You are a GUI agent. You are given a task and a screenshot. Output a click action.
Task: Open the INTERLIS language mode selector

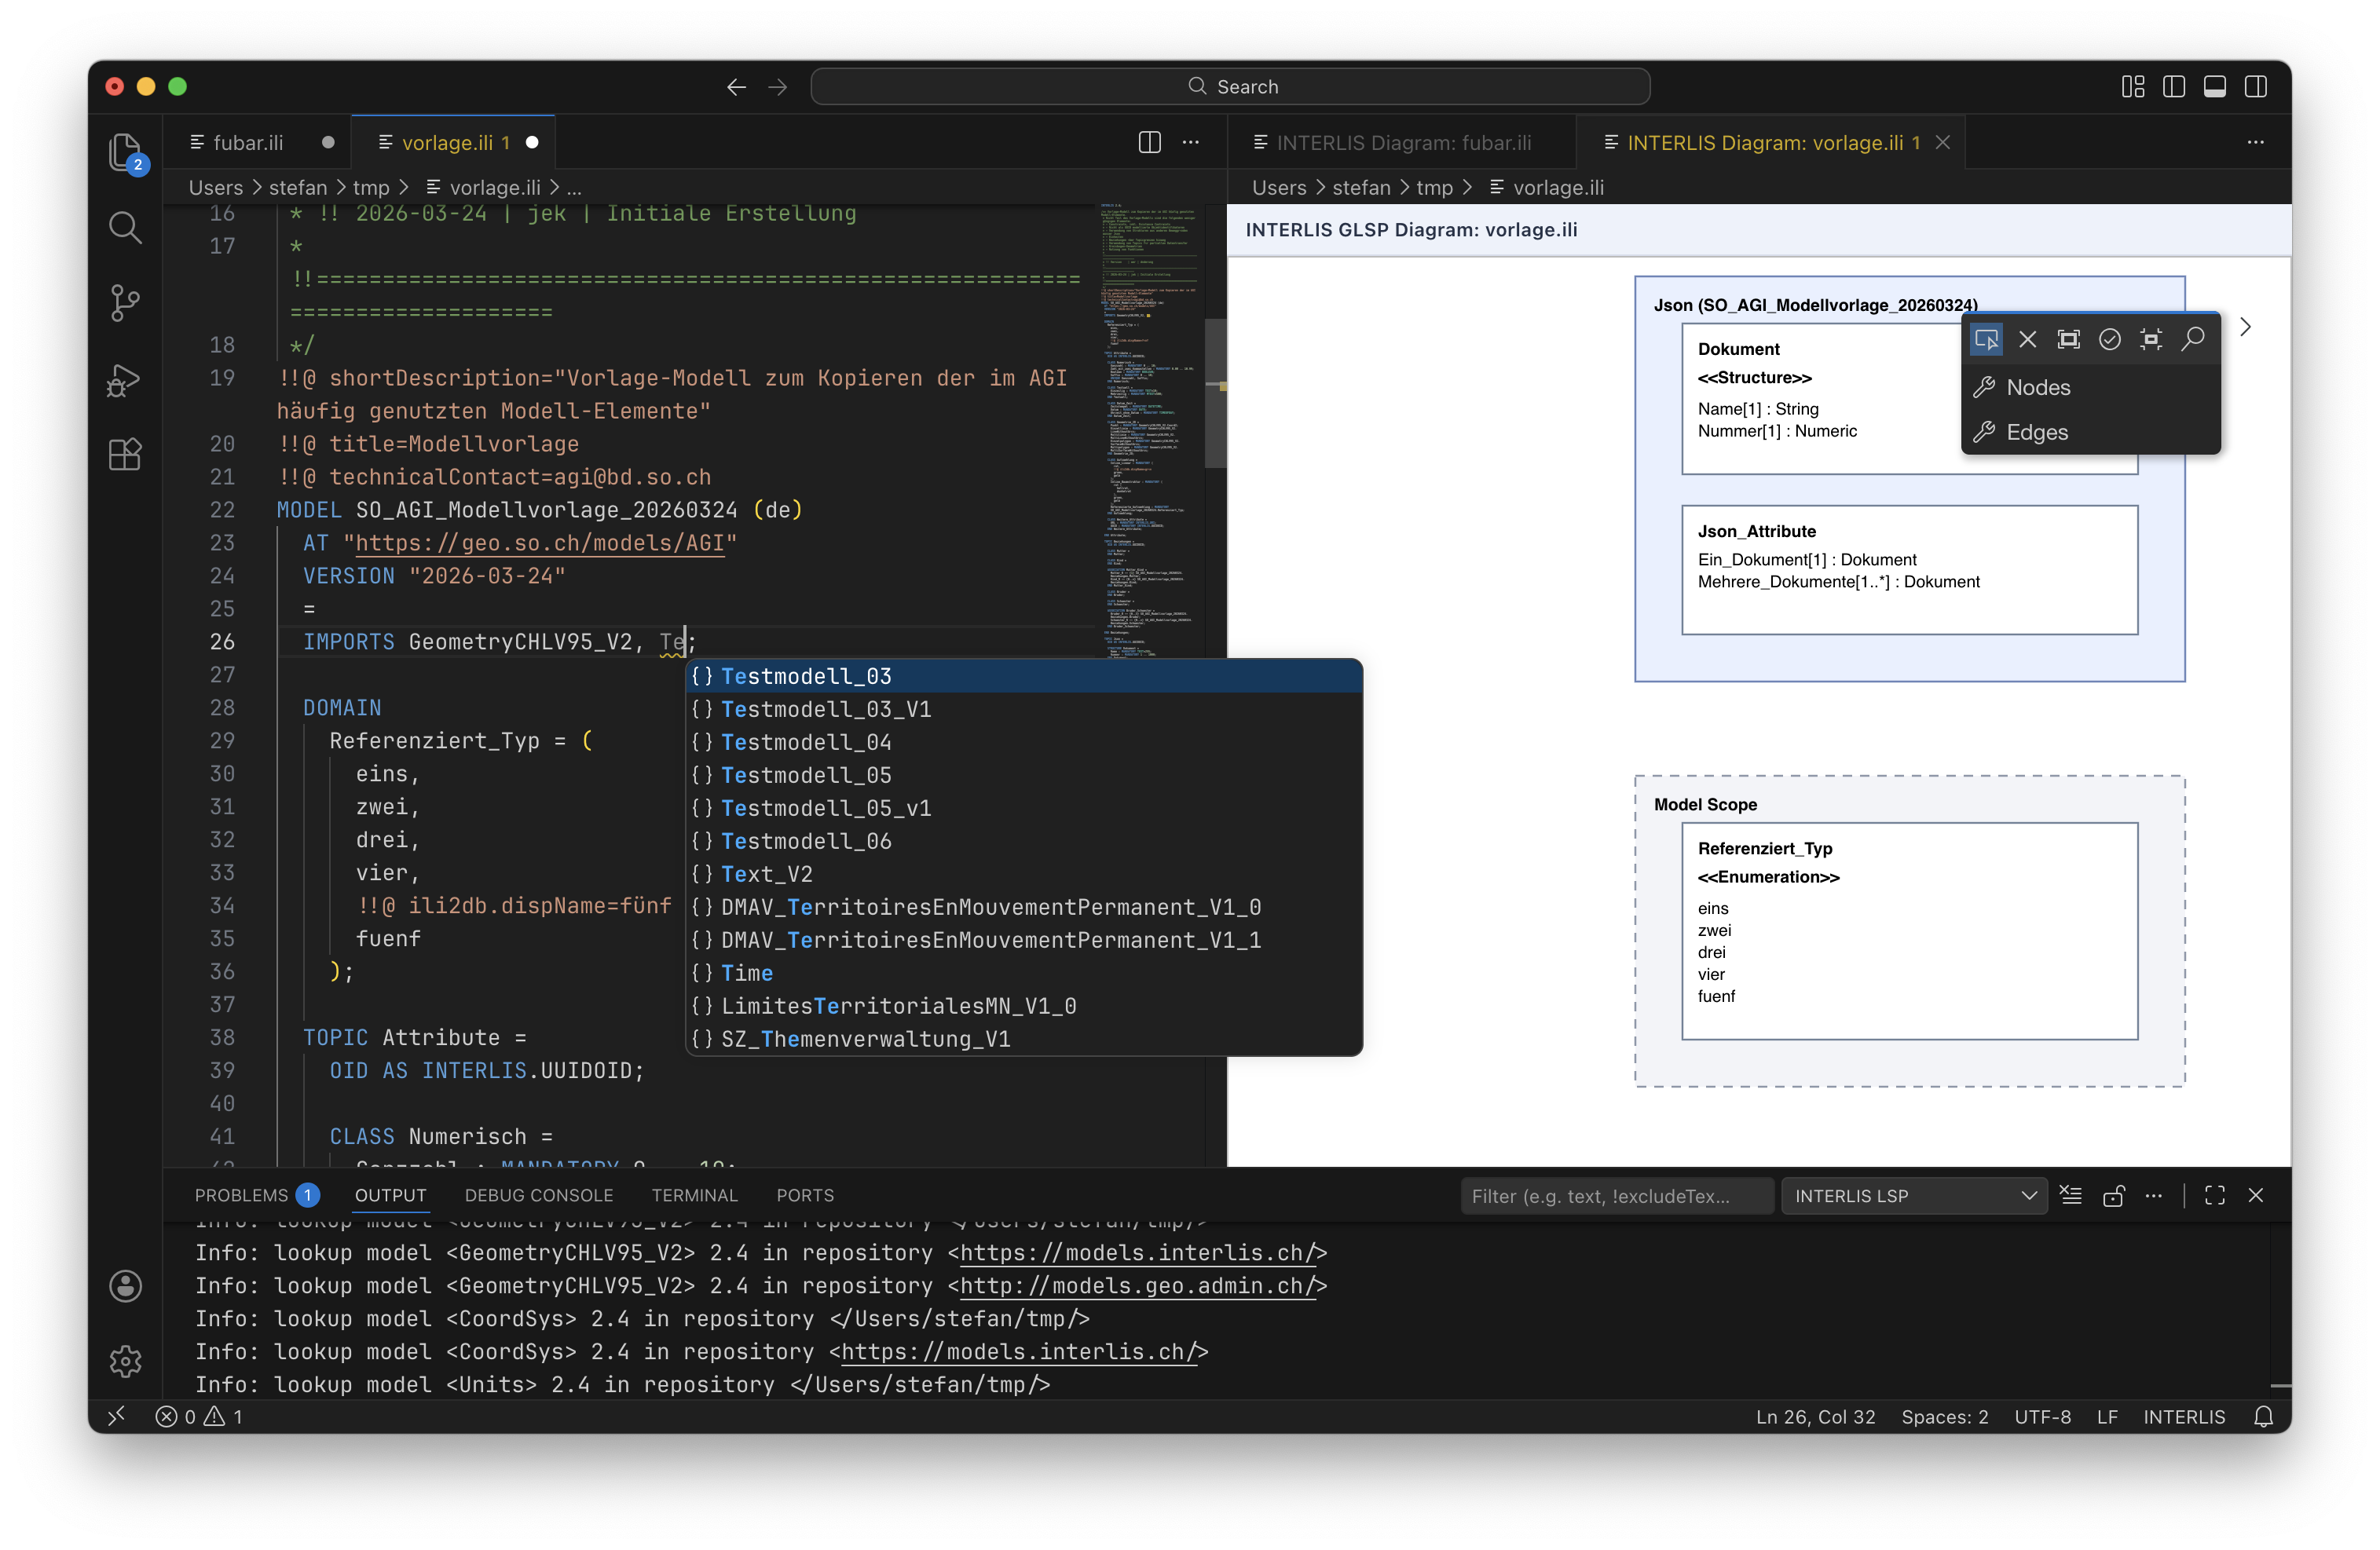tap(2183, 1416)
